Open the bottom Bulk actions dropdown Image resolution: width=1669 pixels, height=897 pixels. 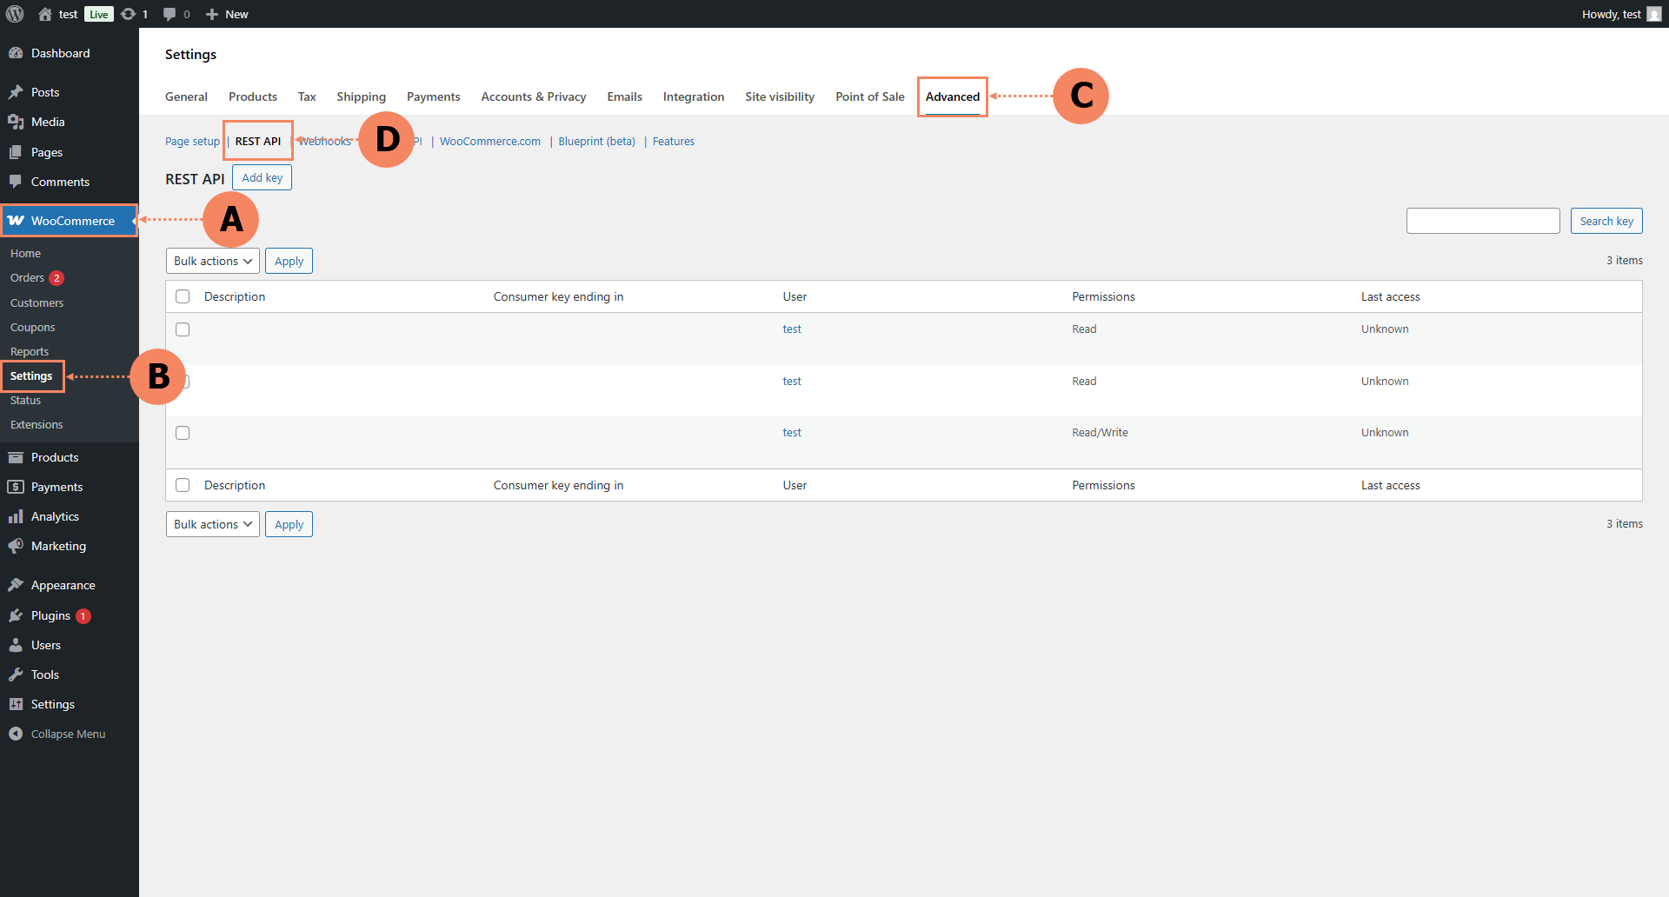212,524
